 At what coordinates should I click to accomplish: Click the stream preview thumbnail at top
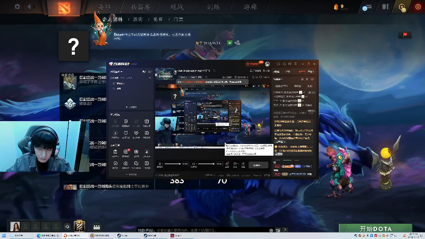tap(166, 74)
